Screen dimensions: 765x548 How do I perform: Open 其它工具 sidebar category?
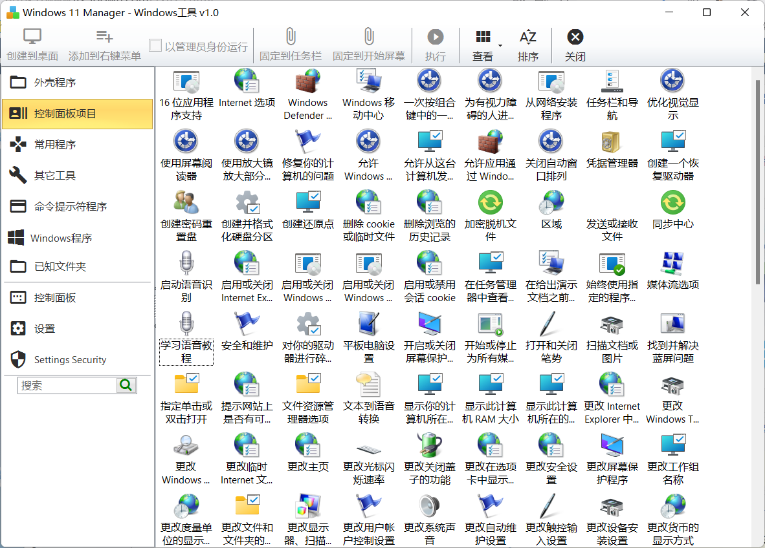(77, 175)
